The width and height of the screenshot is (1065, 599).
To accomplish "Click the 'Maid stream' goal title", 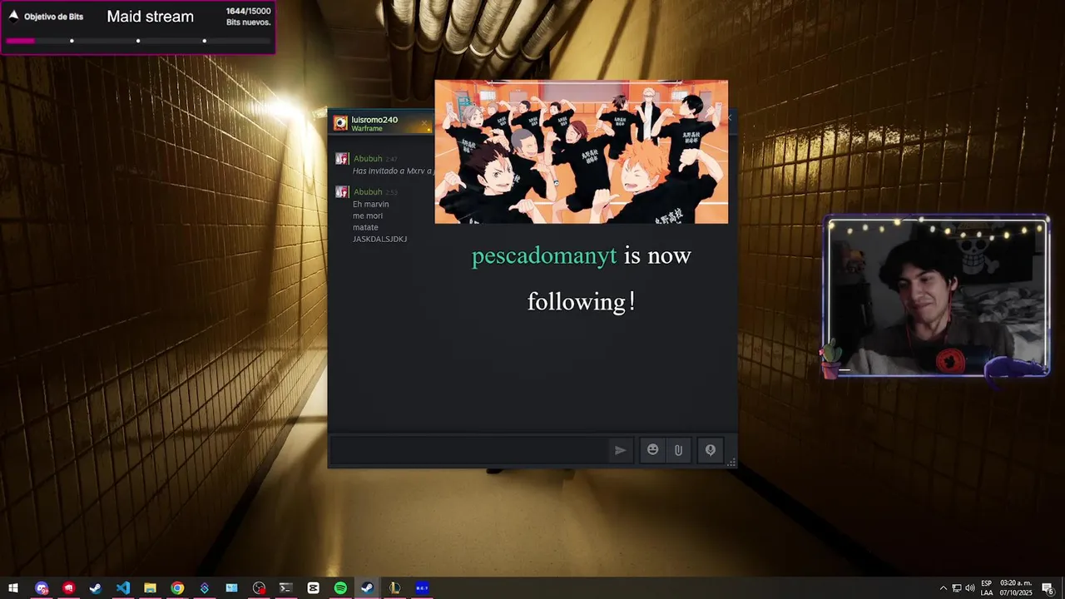I will point(151,17).
